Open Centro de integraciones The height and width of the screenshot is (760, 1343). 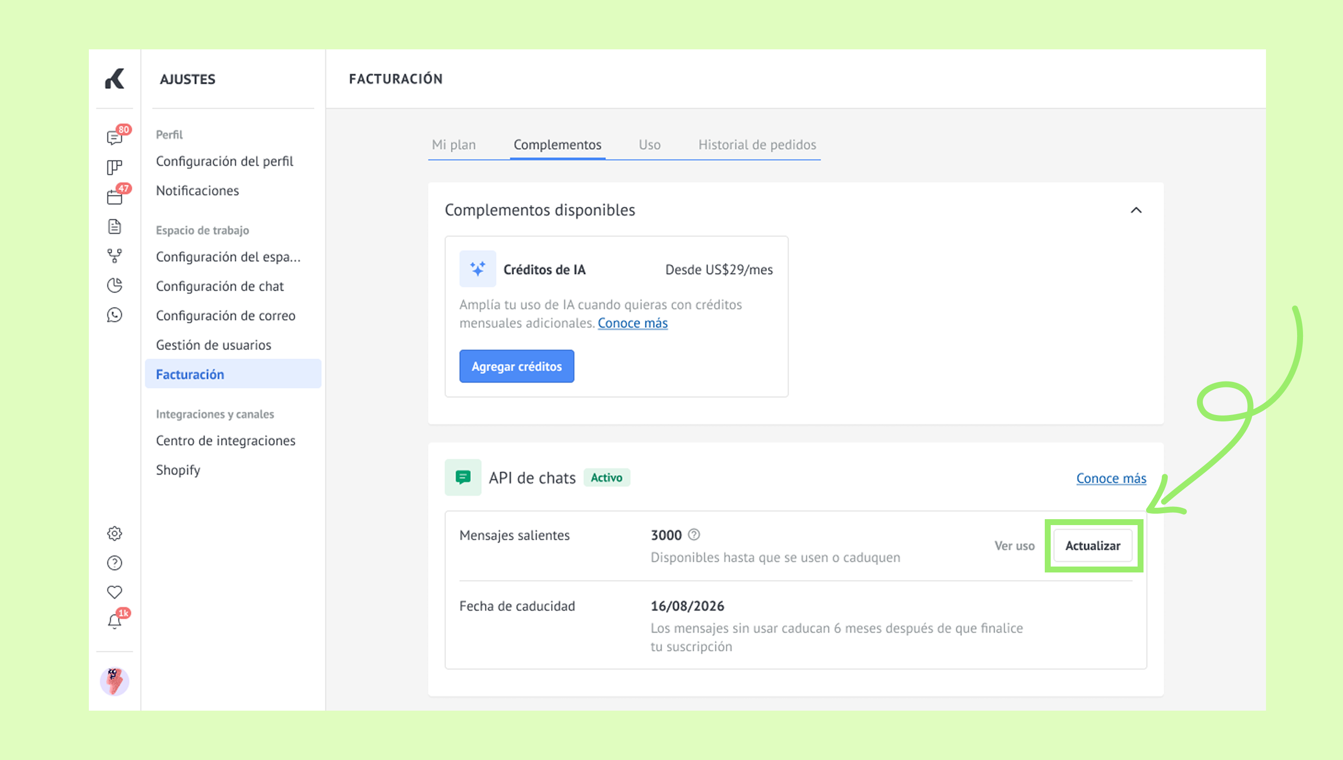point(226,441)
